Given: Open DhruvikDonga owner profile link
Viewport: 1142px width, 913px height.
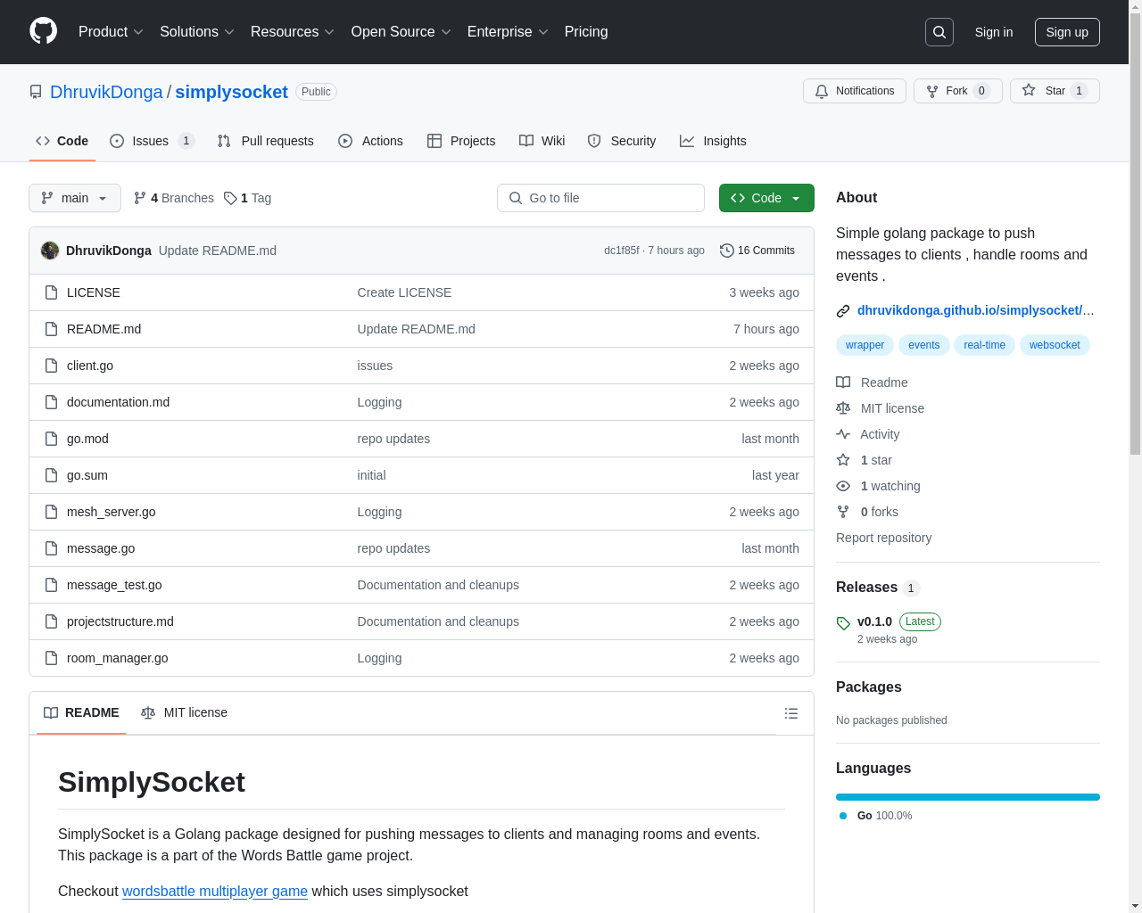Looking at the screenshot, I should (x=106, y=92).
